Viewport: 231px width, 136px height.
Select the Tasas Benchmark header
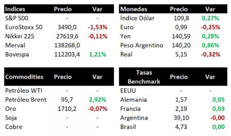click(144, 77)
